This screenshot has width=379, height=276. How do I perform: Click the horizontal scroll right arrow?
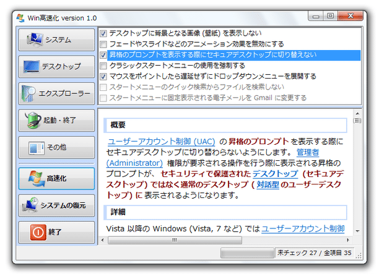click(348, 240)
